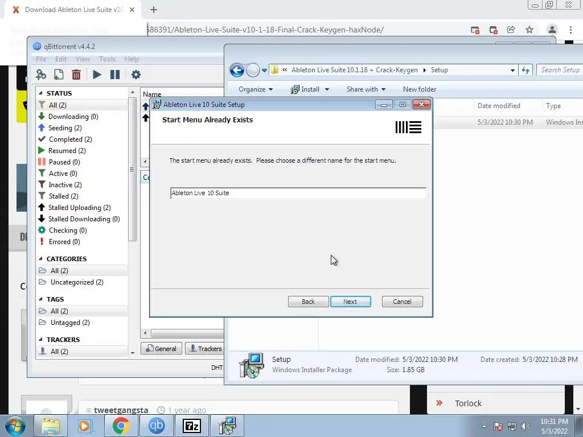The height and width of the screenshot is (437, 583).
Task: Select the Active (0) status filter
Action: pos(63,174)
